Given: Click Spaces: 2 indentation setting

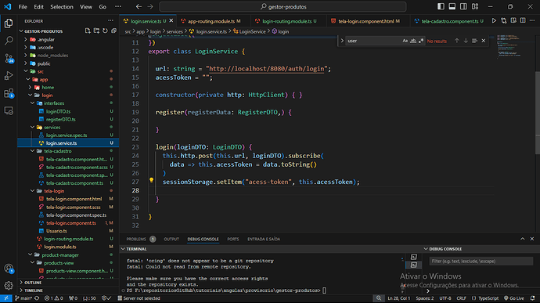Looking at the screenshot, I should 425,298.
